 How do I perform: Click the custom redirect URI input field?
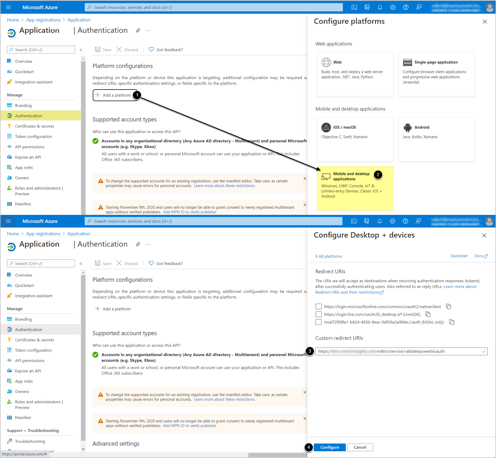tap(401, 351)
